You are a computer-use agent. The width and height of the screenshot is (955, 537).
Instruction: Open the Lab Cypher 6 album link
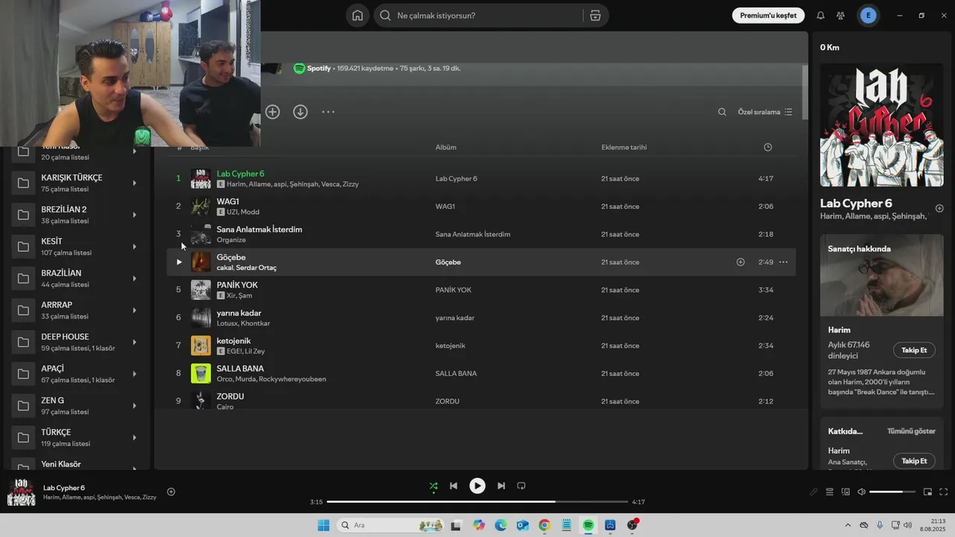coord(456,179)
